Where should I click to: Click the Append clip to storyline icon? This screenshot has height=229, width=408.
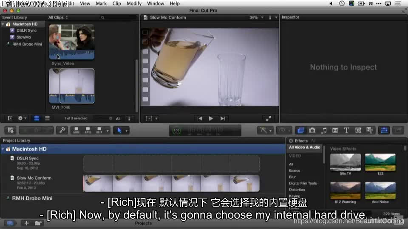[x=99, y=130]
